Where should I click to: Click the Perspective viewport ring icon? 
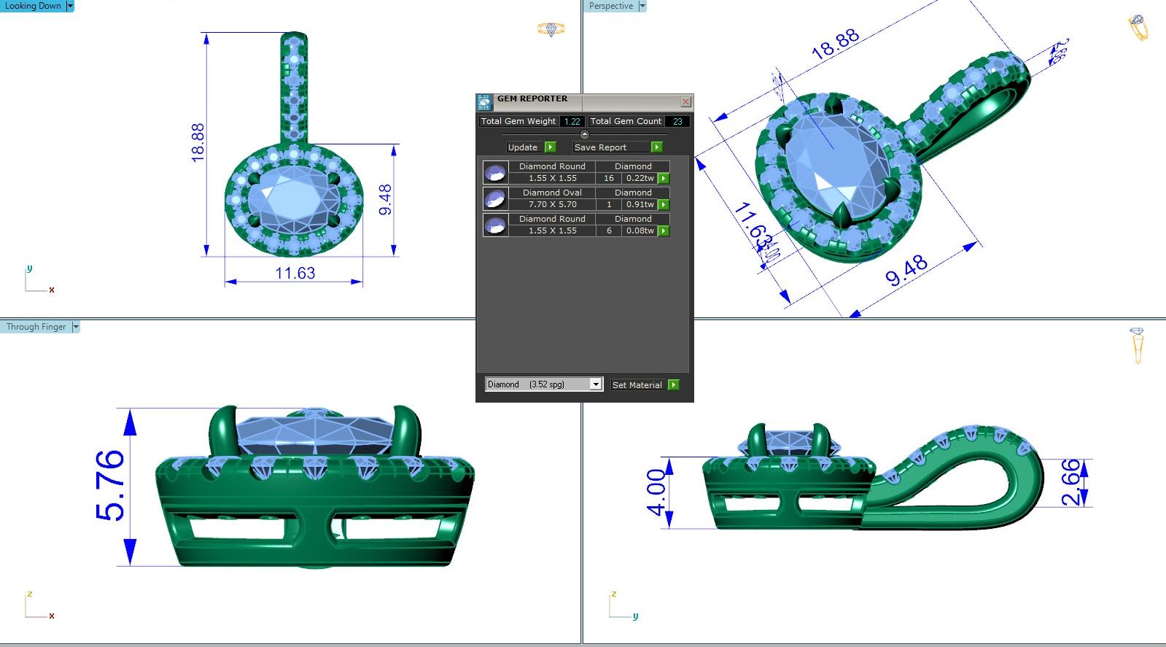1138,28
